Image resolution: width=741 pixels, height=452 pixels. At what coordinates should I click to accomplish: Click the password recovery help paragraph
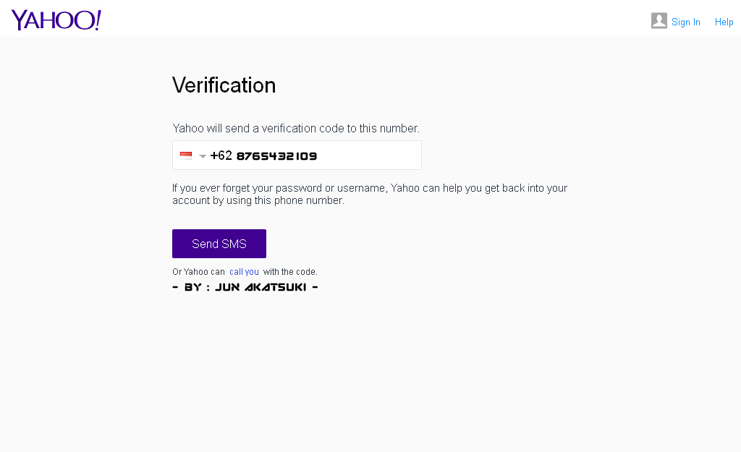pyautogui.click(x=370, y=194)
